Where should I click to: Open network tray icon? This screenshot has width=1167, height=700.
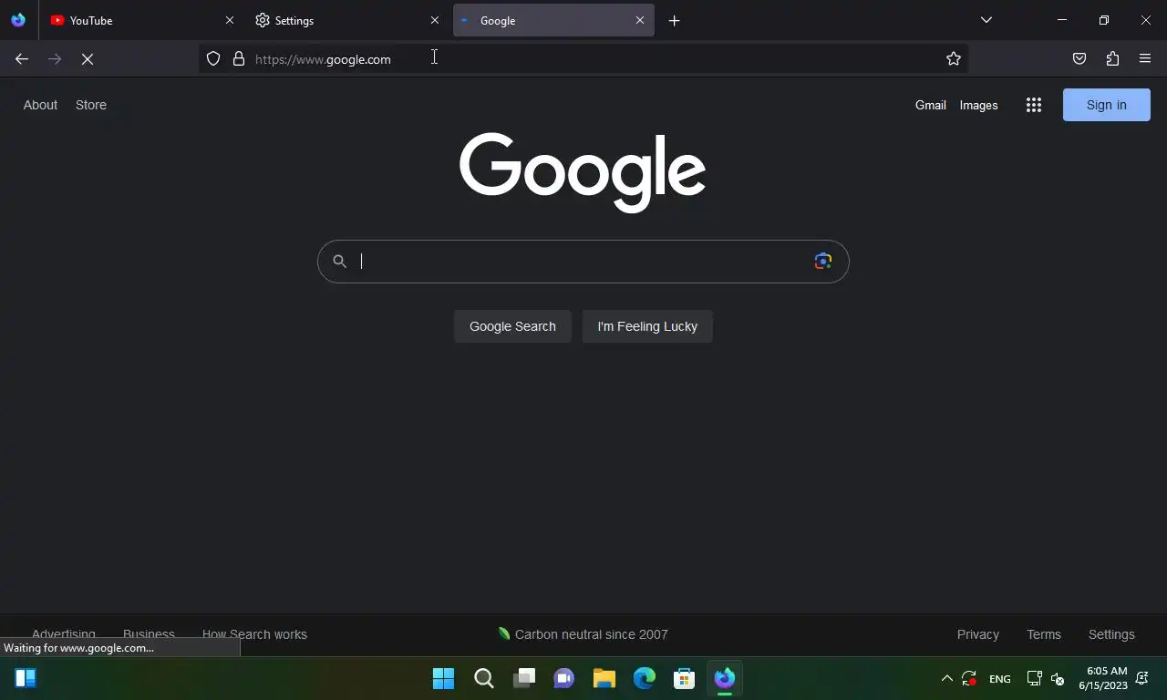(x=1034, y=678)
